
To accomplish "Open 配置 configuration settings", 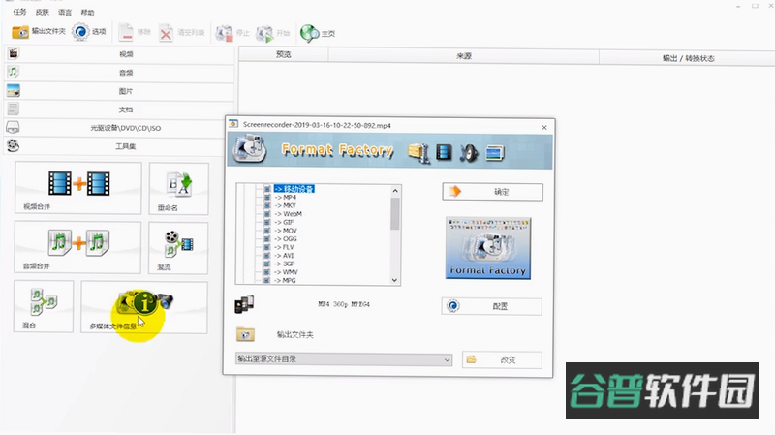I will click(492, 306).
